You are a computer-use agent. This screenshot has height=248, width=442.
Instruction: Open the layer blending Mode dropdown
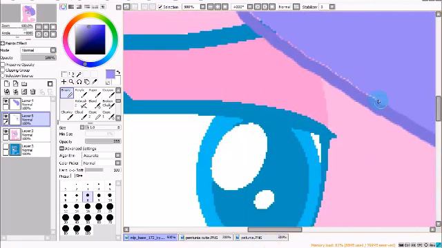(53, 50)
